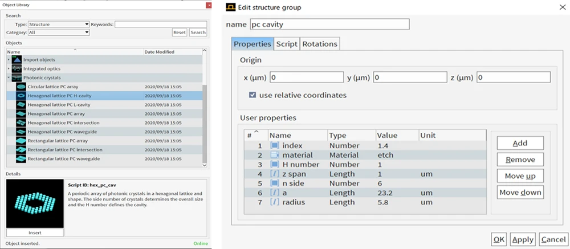This screenshot has width=570, height=249.
Task: Click the radius length type icon
Action: pyautogui.click(x=275, y=202)
